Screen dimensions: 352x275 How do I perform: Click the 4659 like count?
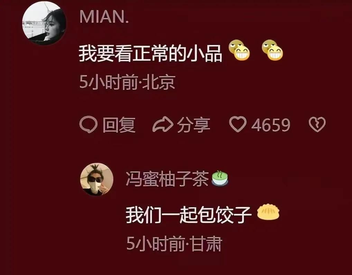pyautogui.click(x=271, y=125)
